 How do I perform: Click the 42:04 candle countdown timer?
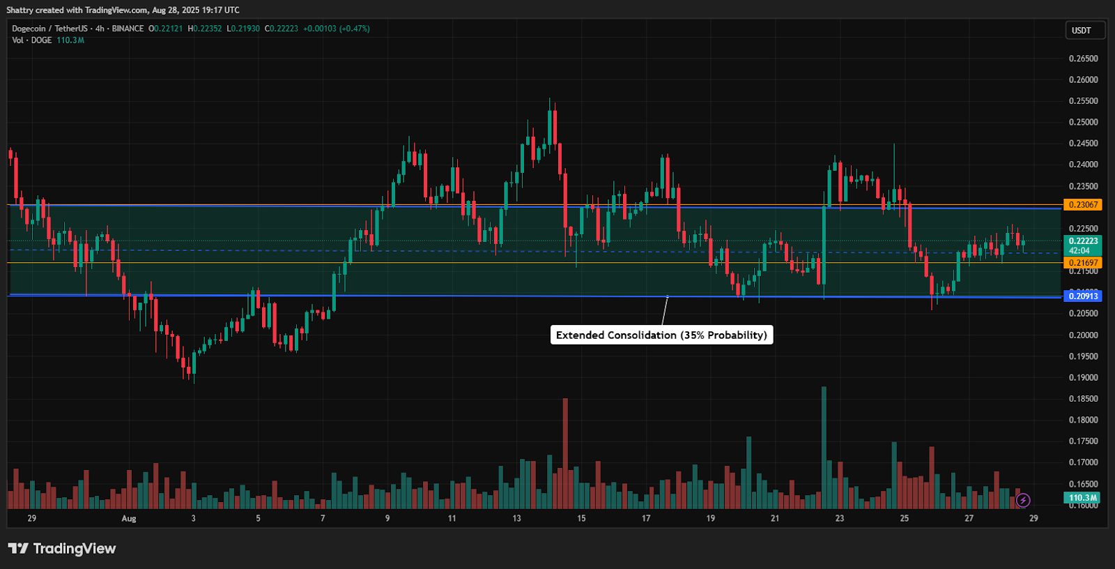1079,251
